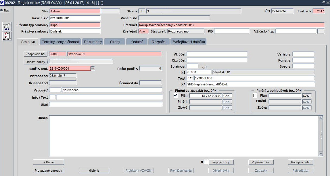
Task: Restore the window using title bar button
Action: click(323, 3)
